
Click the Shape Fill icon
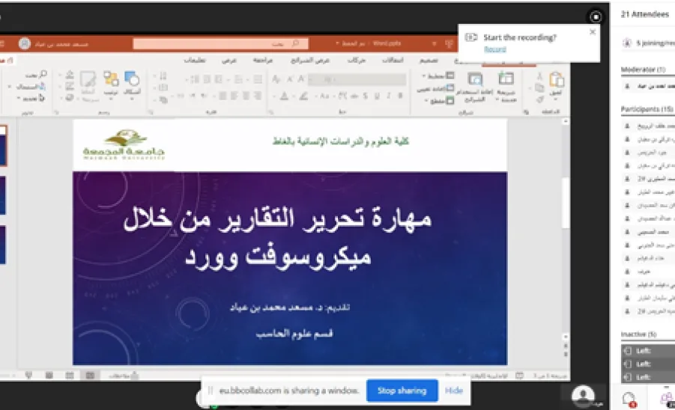70,76
